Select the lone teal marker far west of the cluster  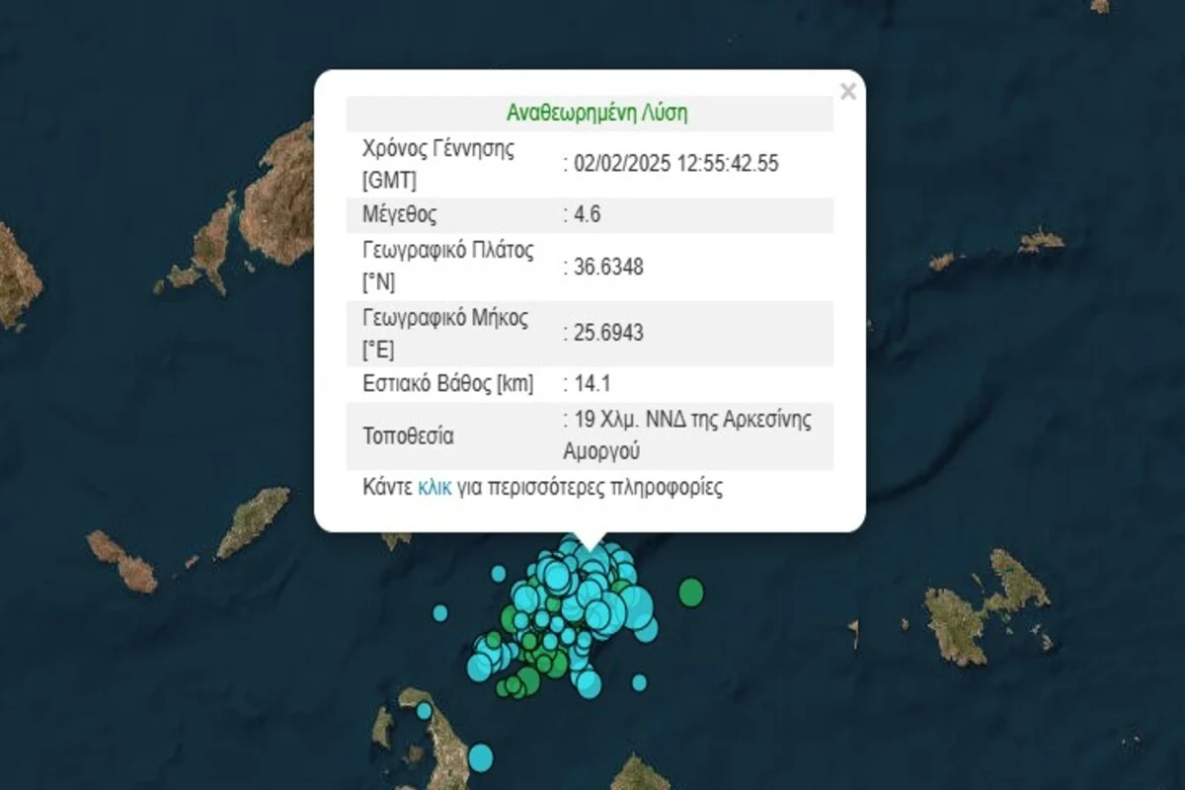(x=438, y=613)
